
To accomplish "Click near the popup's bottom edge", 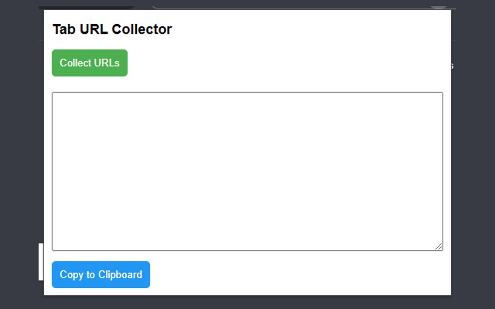I will (x=247, y=293).
